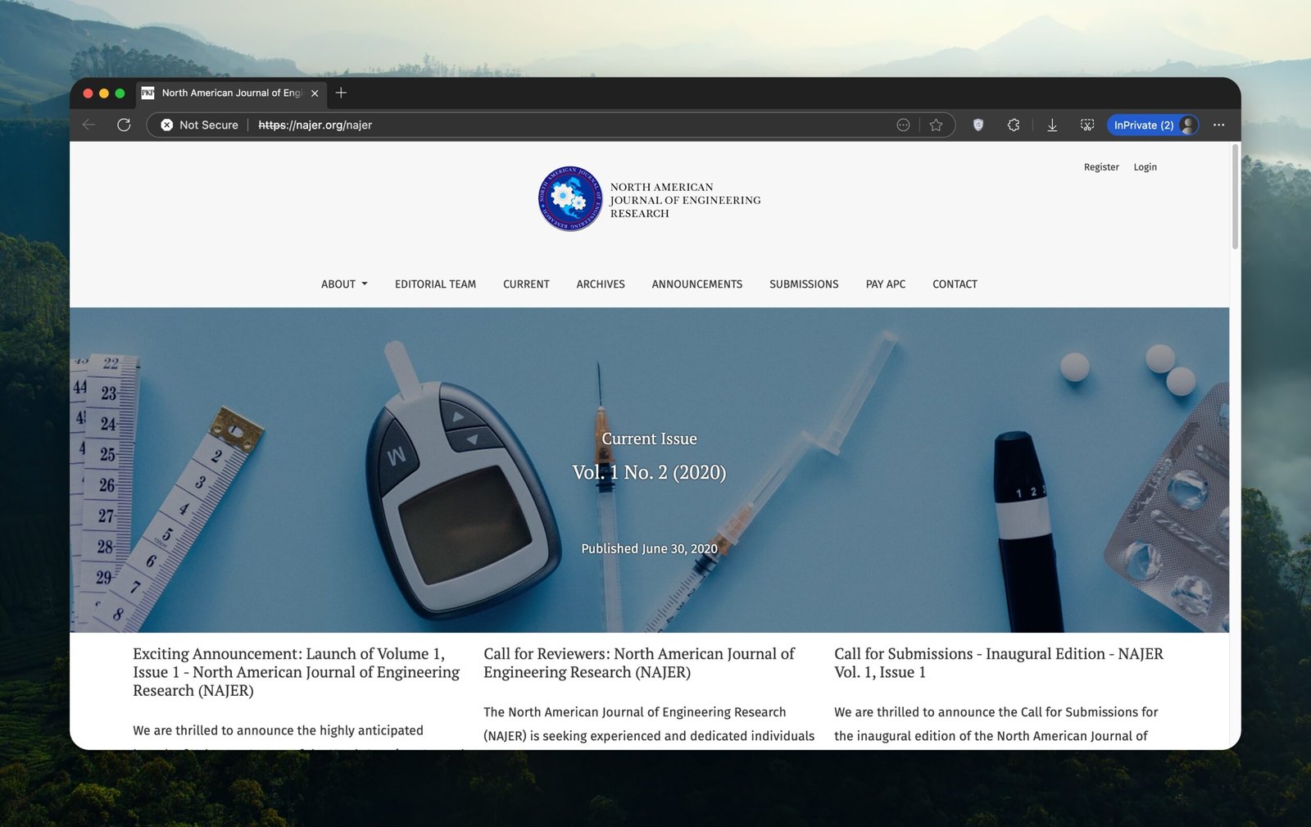Select SUBMISSIONS in the navigation bar
Screen dimensions: 1311x827
point(804,284)
